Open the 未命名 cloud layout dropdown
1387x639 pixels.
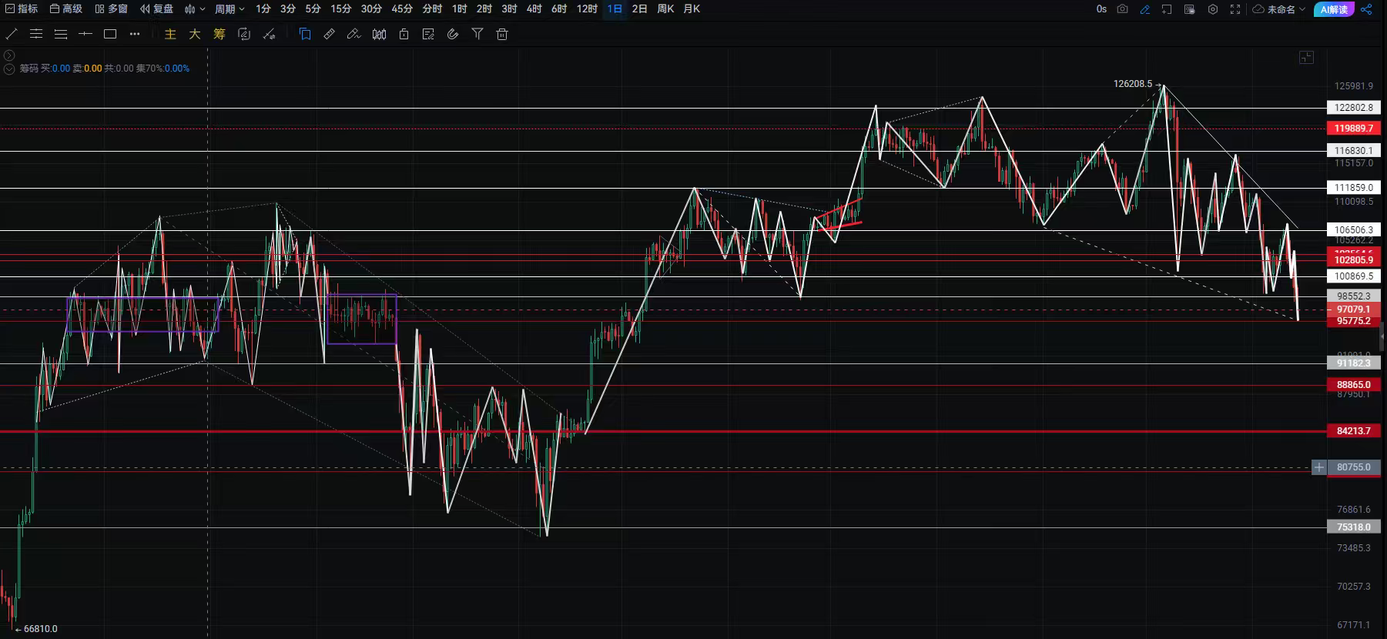1279,9
